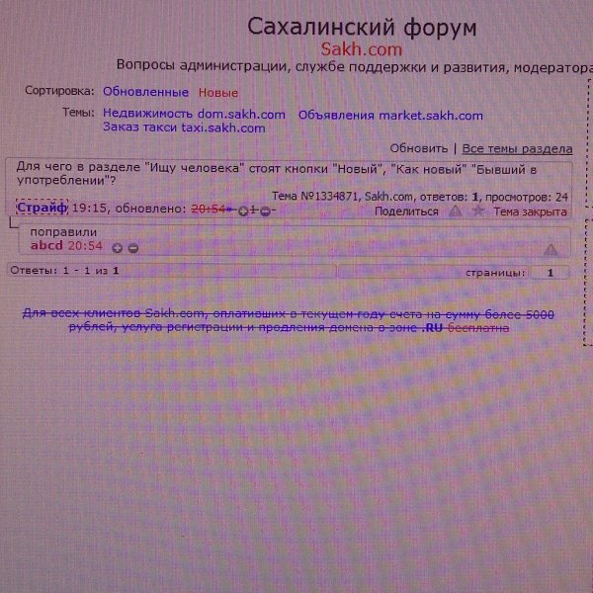
Task: Report abcd's reply via warning triangle
Action: pos(551,249)
